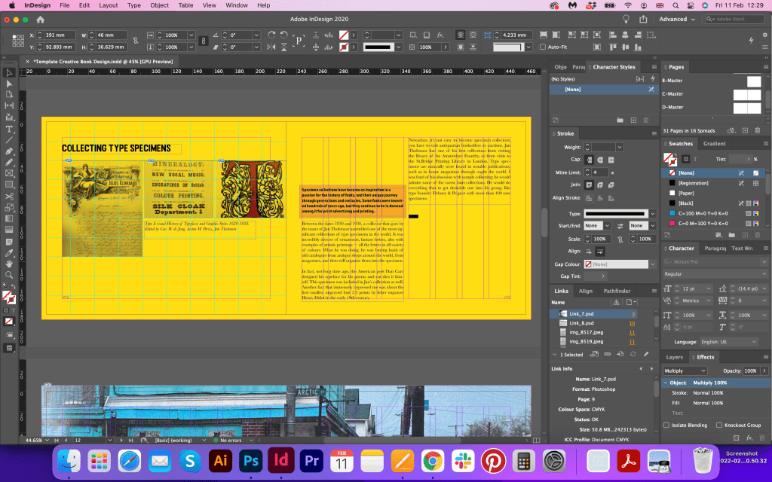Viewport: 772px width, 482px height.
Task: Select the Type tool in the toolbox
Action: coord(9,128)
